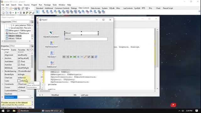Click the Save All toolbar icon
Screen dimensions: 201x113
pos(19,8)
